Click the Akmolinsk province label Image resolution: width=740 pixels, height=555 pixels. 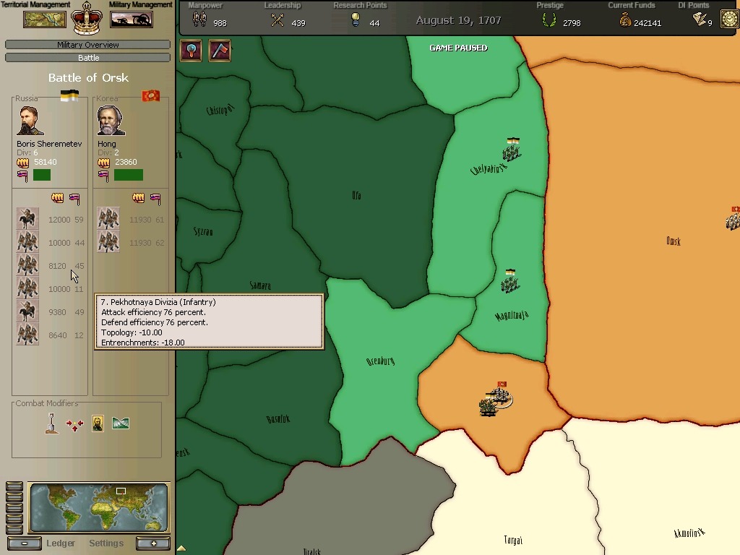[x=689, y=533]
